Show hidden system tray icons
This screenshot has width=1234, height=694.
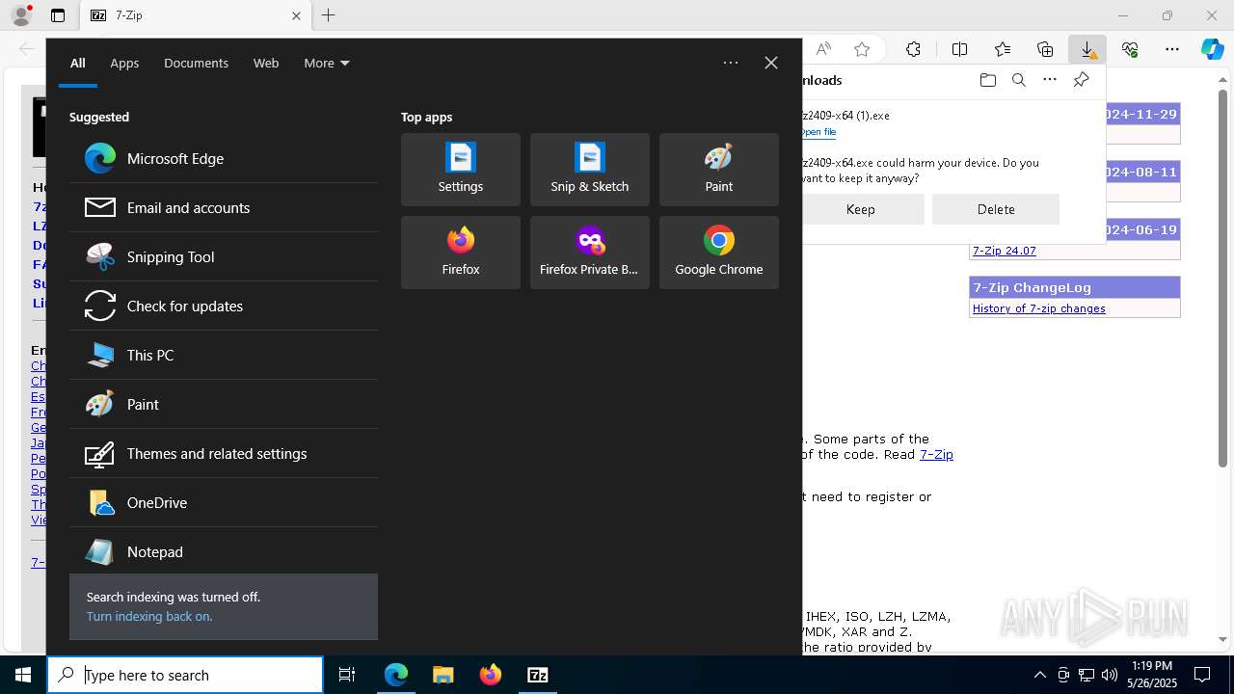point(1040,675)
